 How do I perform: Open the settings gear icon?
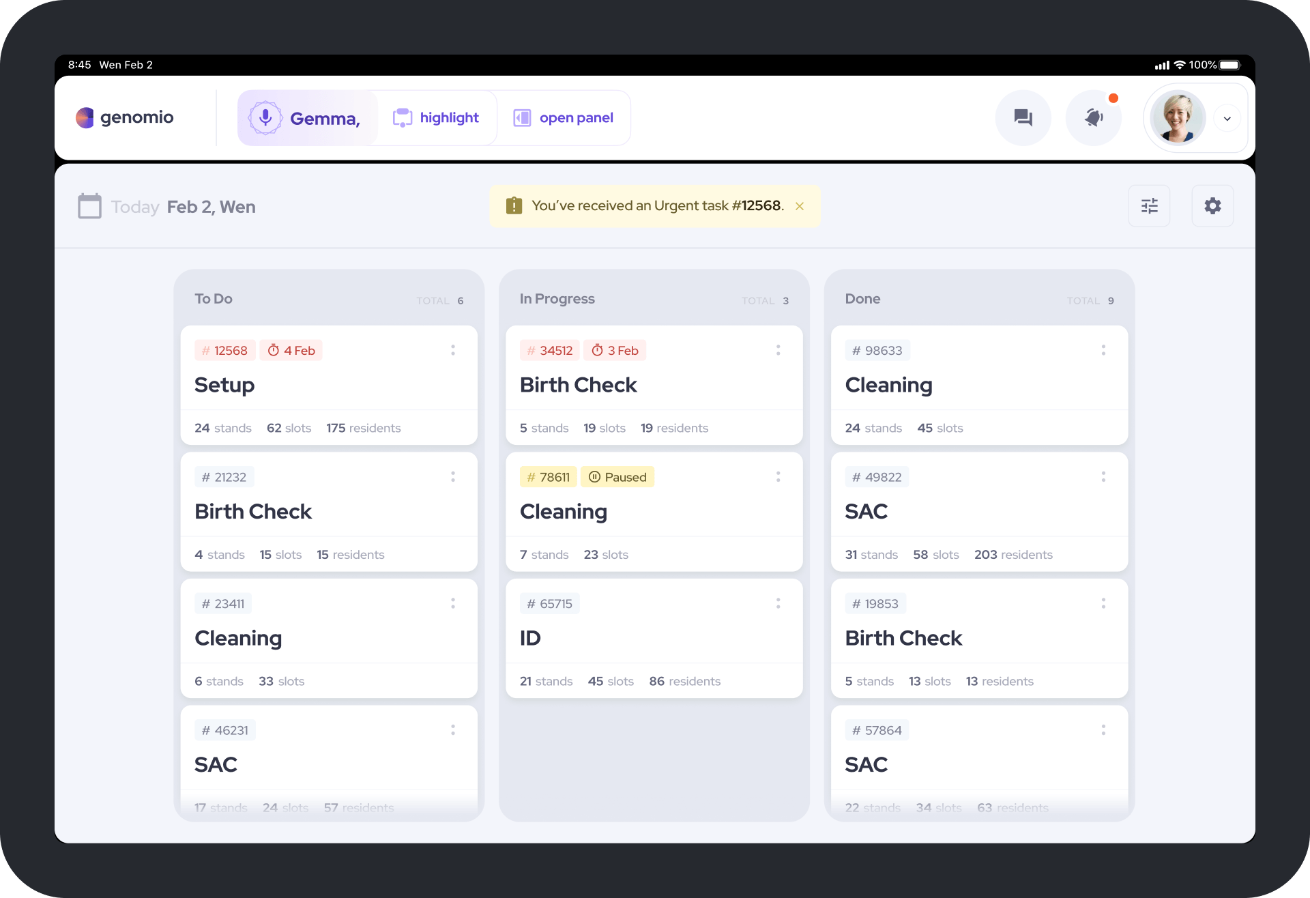point(1212,206)
